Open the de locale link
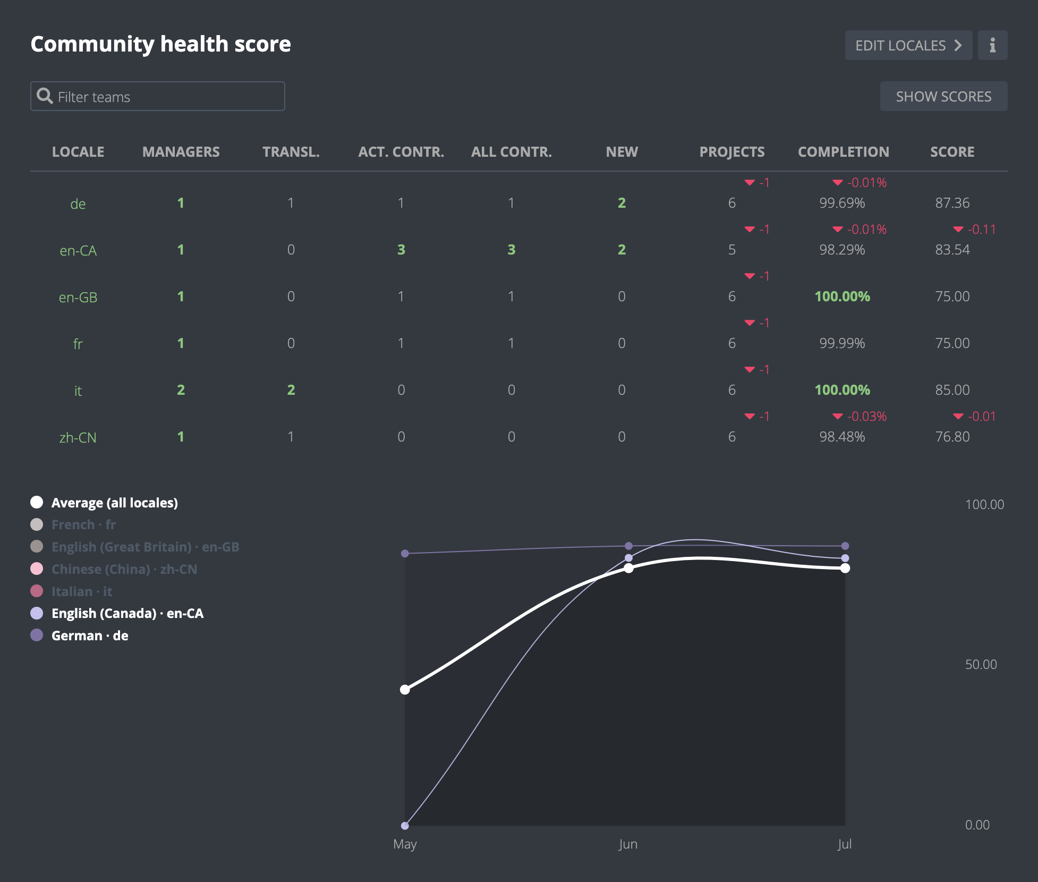 click(x=78, y=203)
